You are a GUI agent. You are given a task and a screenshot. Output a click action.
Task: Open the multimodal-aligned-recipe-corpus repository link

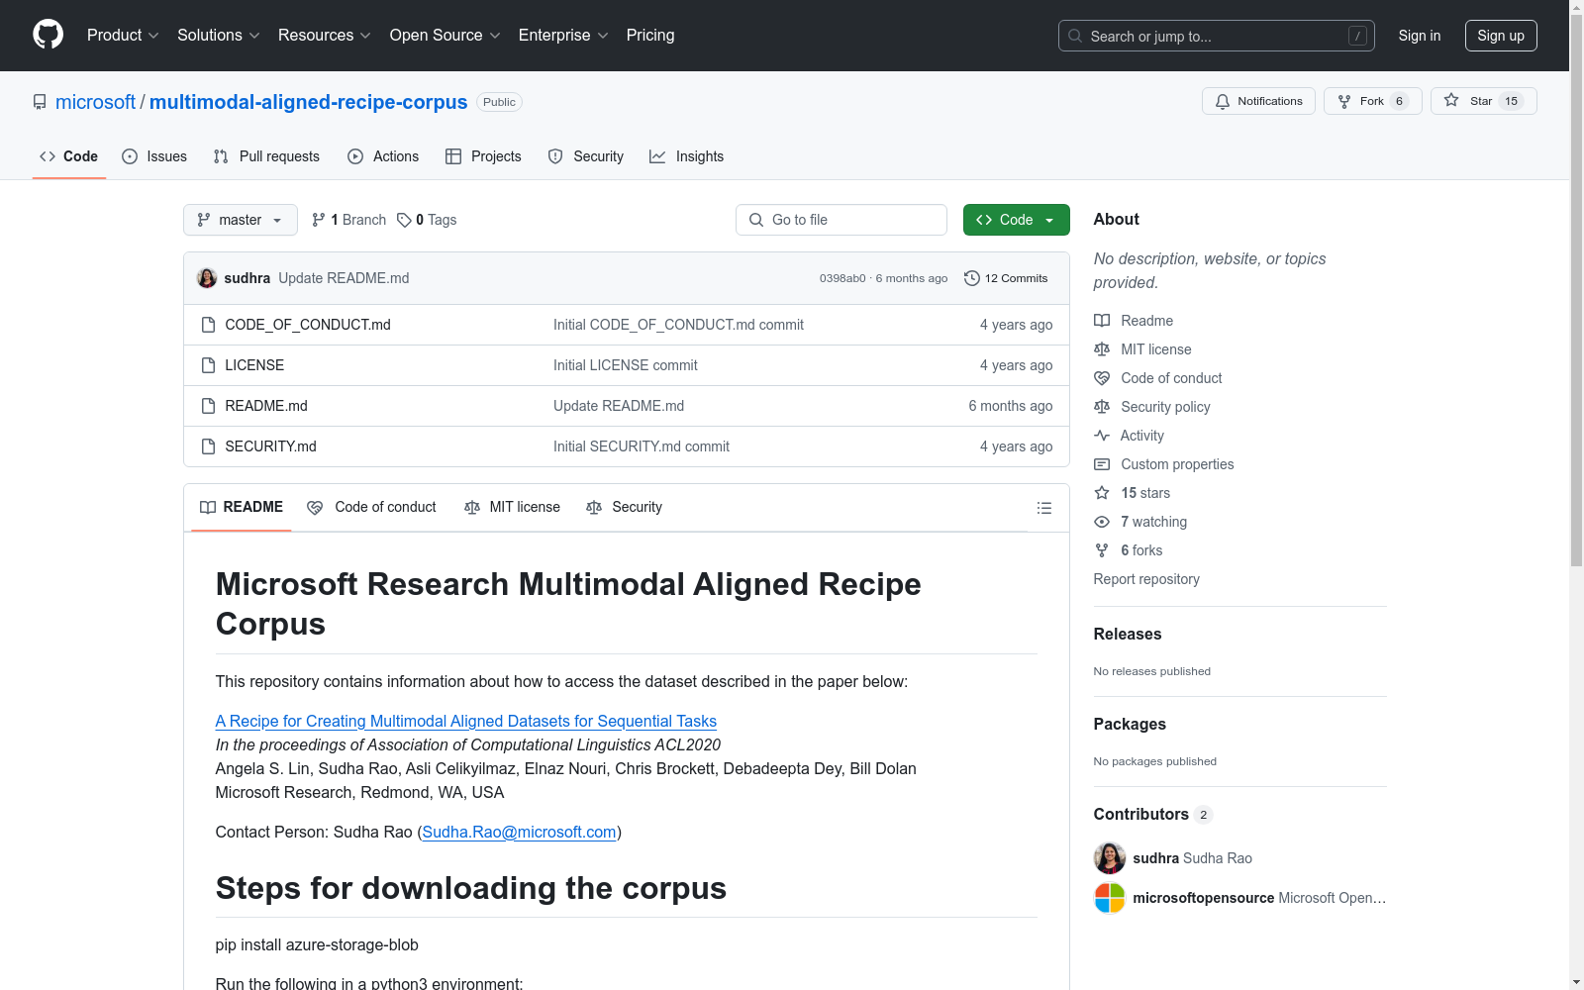308,102
